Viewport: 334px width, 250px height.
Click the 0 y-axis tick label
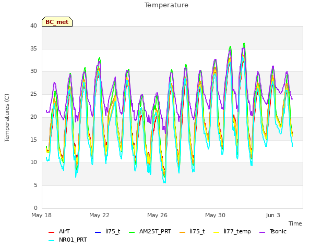coord(35,208)
